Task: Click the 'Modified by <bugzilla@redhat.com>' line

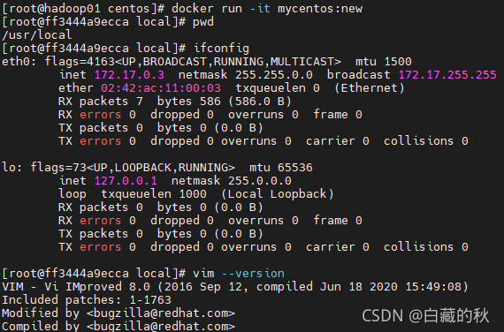Action: (118, 313)
